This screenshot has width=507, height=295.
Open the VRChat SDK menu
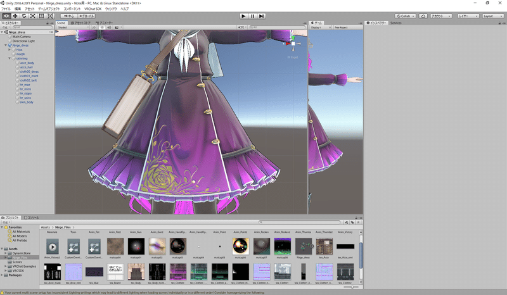pos(93,9)
